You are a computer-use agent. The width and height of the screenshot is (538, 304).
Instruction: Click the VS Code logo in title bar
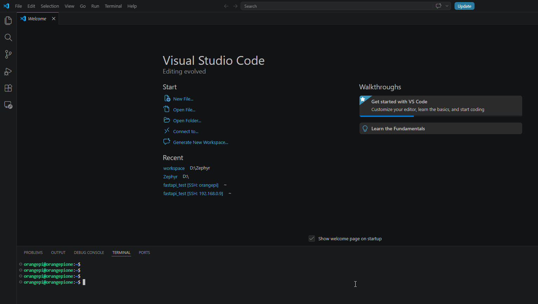tap(6, 6)
